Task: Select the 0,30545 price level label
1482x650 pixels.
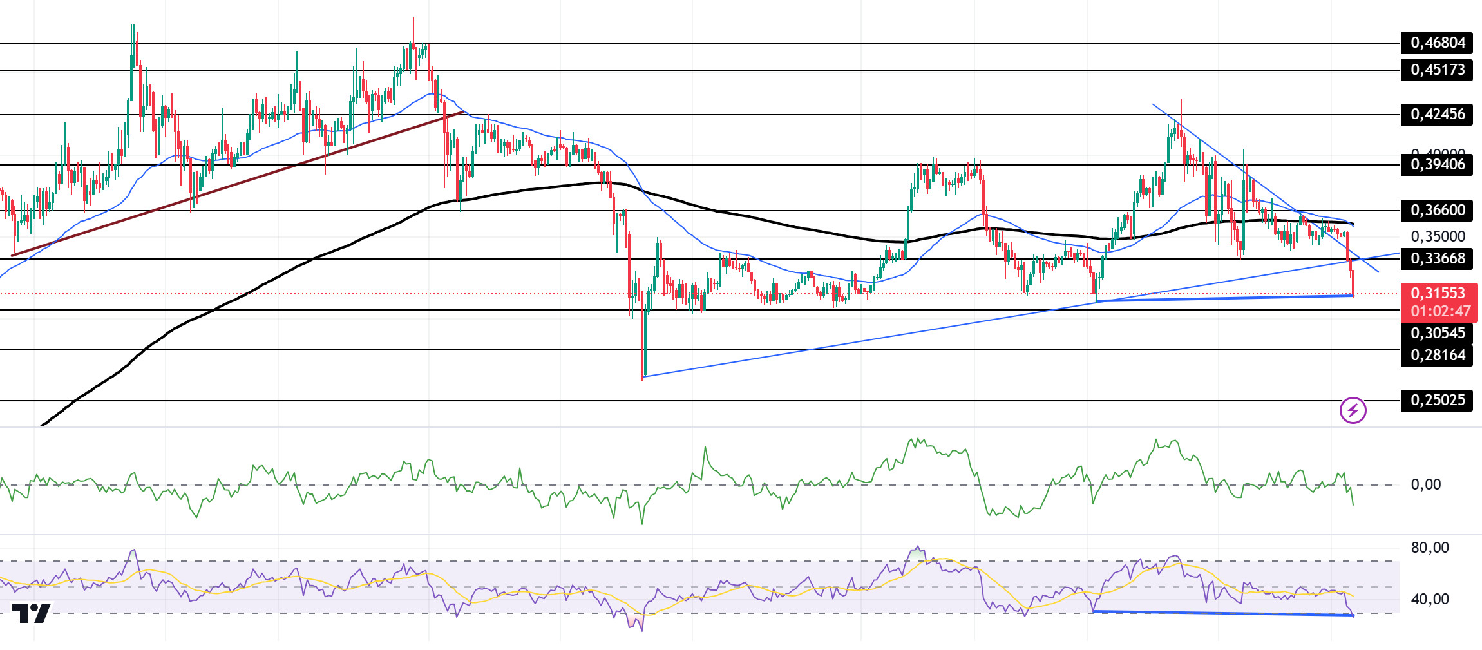Action: [x=1437, y=333]
